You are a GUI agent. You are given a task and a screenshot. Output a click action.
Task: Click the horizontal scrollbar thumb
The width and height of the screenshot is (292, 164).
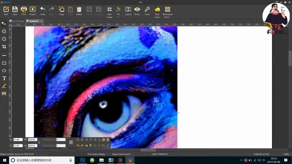click(148, 150)
